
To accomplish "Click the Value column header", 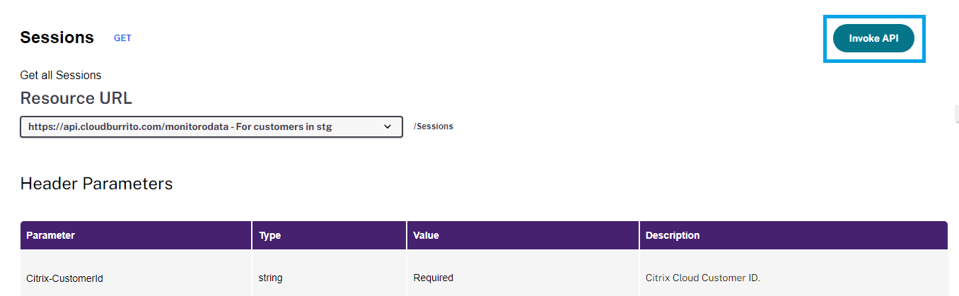I will click(x=426, y=235).
